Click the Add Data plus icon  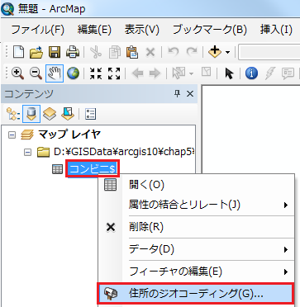tap(215, 51)
